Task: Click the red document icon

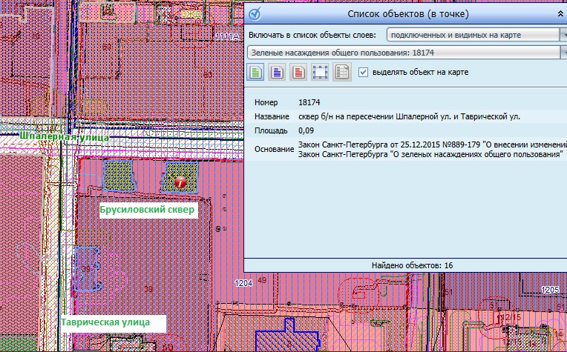Action: pyautogui.click(x=298, y=72)
